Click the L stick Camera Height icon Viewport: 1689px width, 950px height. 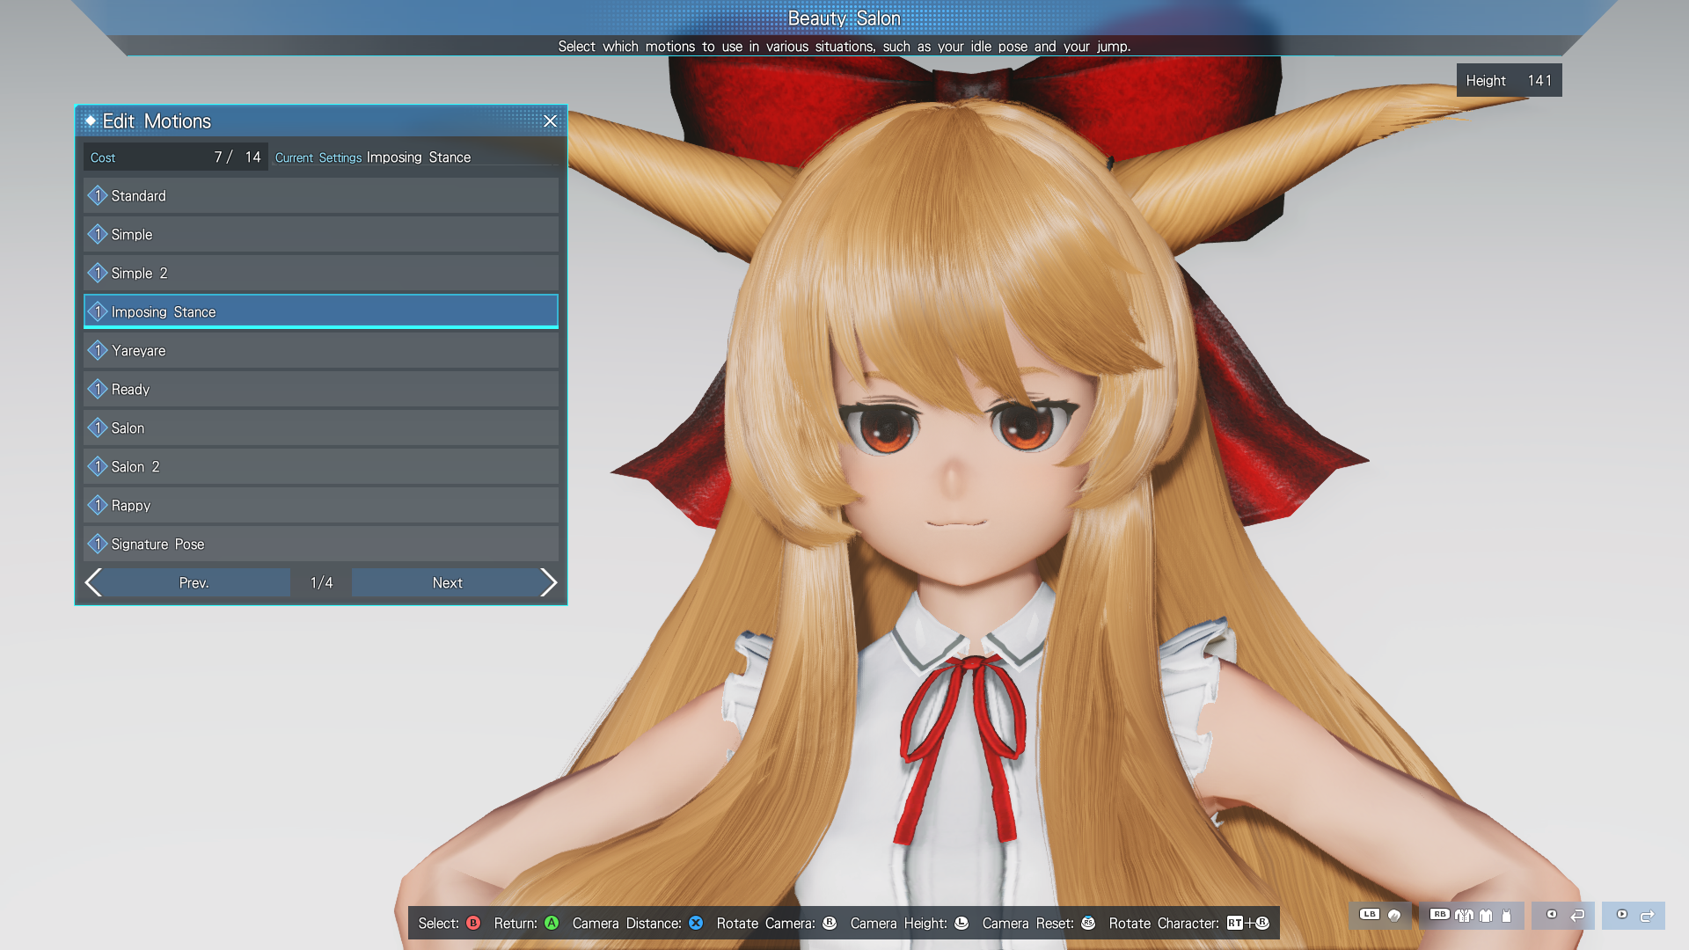coord(961,923)
